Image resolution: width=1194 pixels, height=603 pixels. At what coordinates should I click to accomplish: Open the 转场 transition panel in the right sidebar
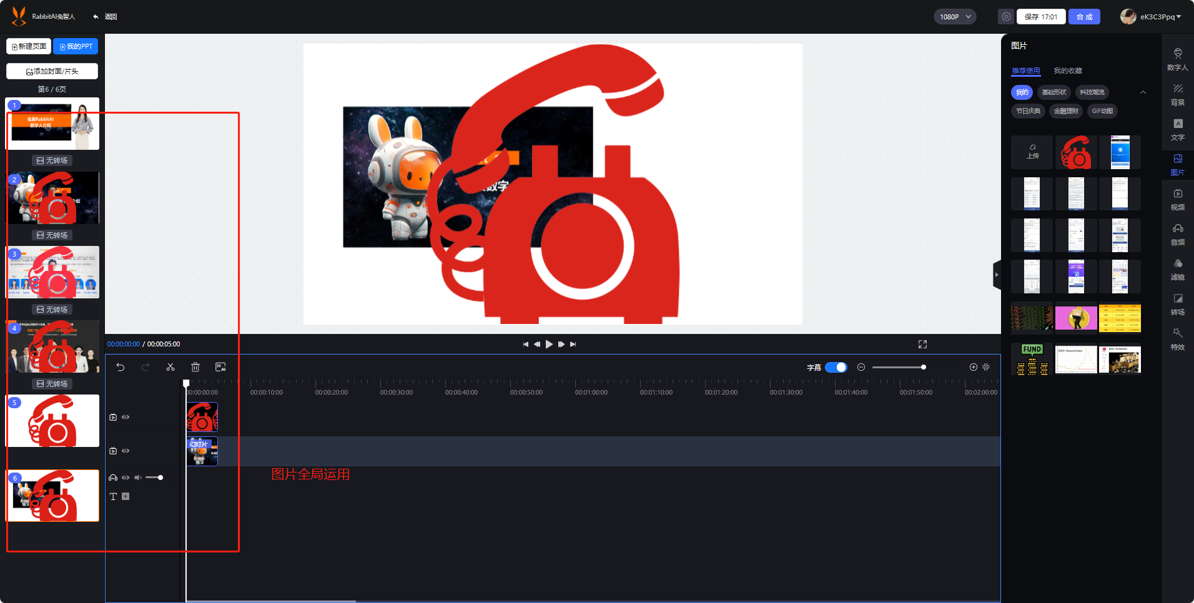coord(1178,305)
